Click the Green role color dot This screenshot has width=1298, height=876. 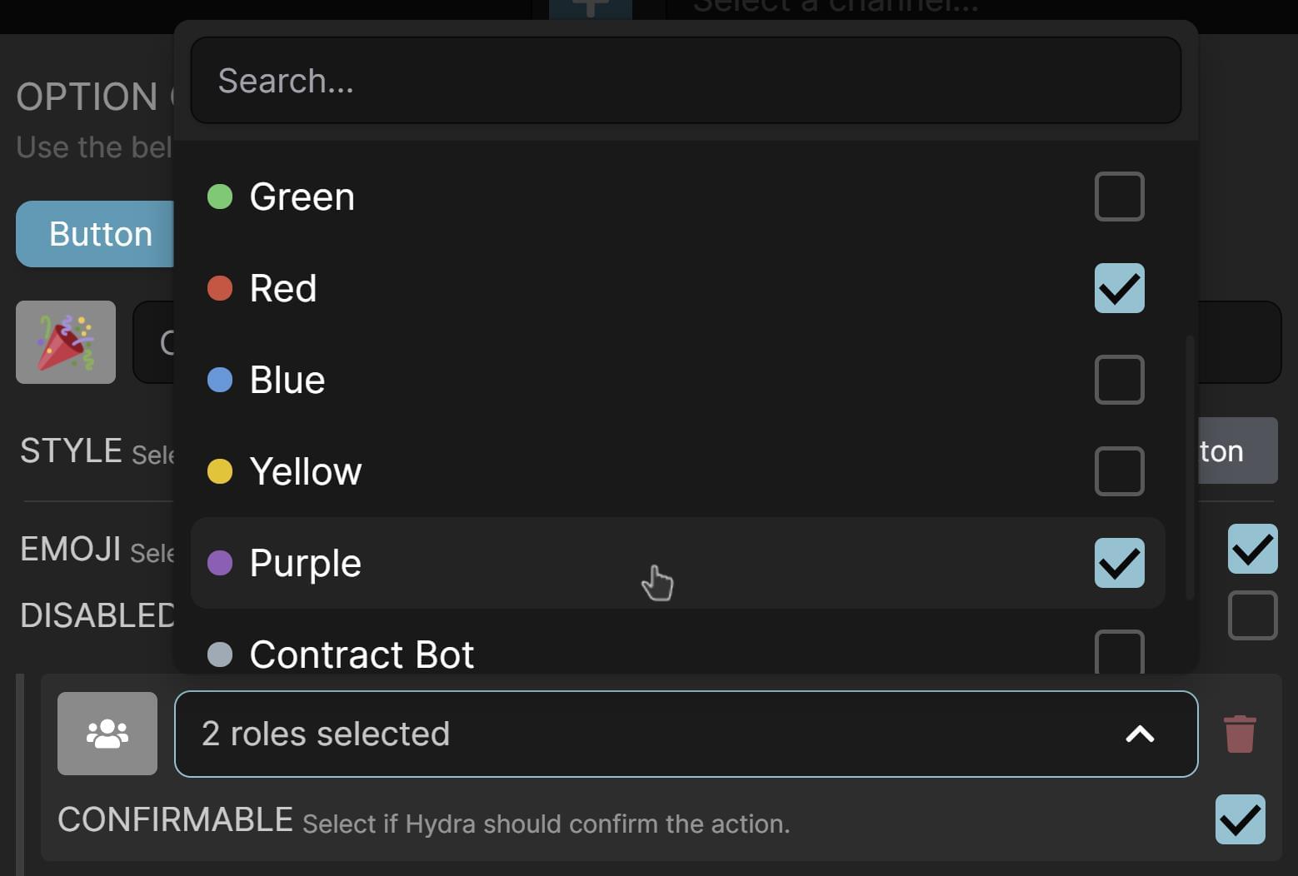(220, 197)
